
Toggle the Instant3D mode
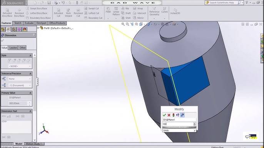(175, 12)
